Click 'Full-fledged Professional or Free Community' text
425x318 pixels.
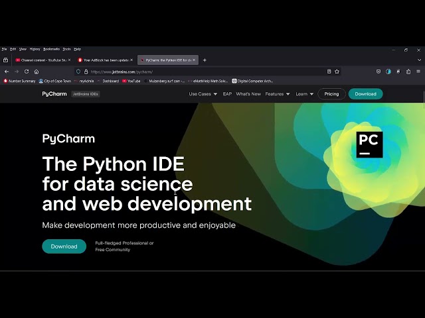[124, 246]
